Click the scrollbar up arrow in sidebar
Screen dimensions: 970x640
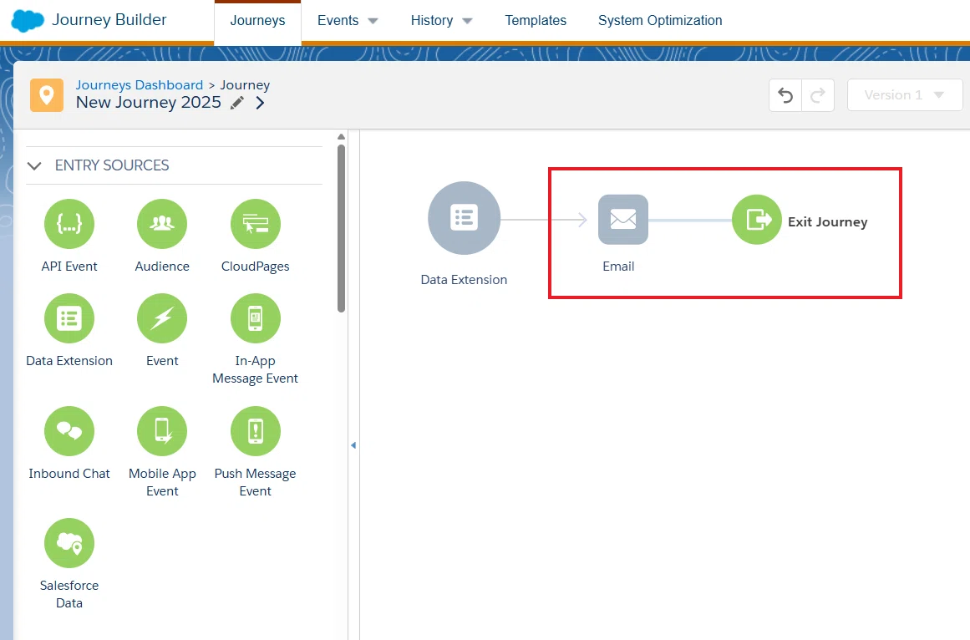tap(341, 137)
